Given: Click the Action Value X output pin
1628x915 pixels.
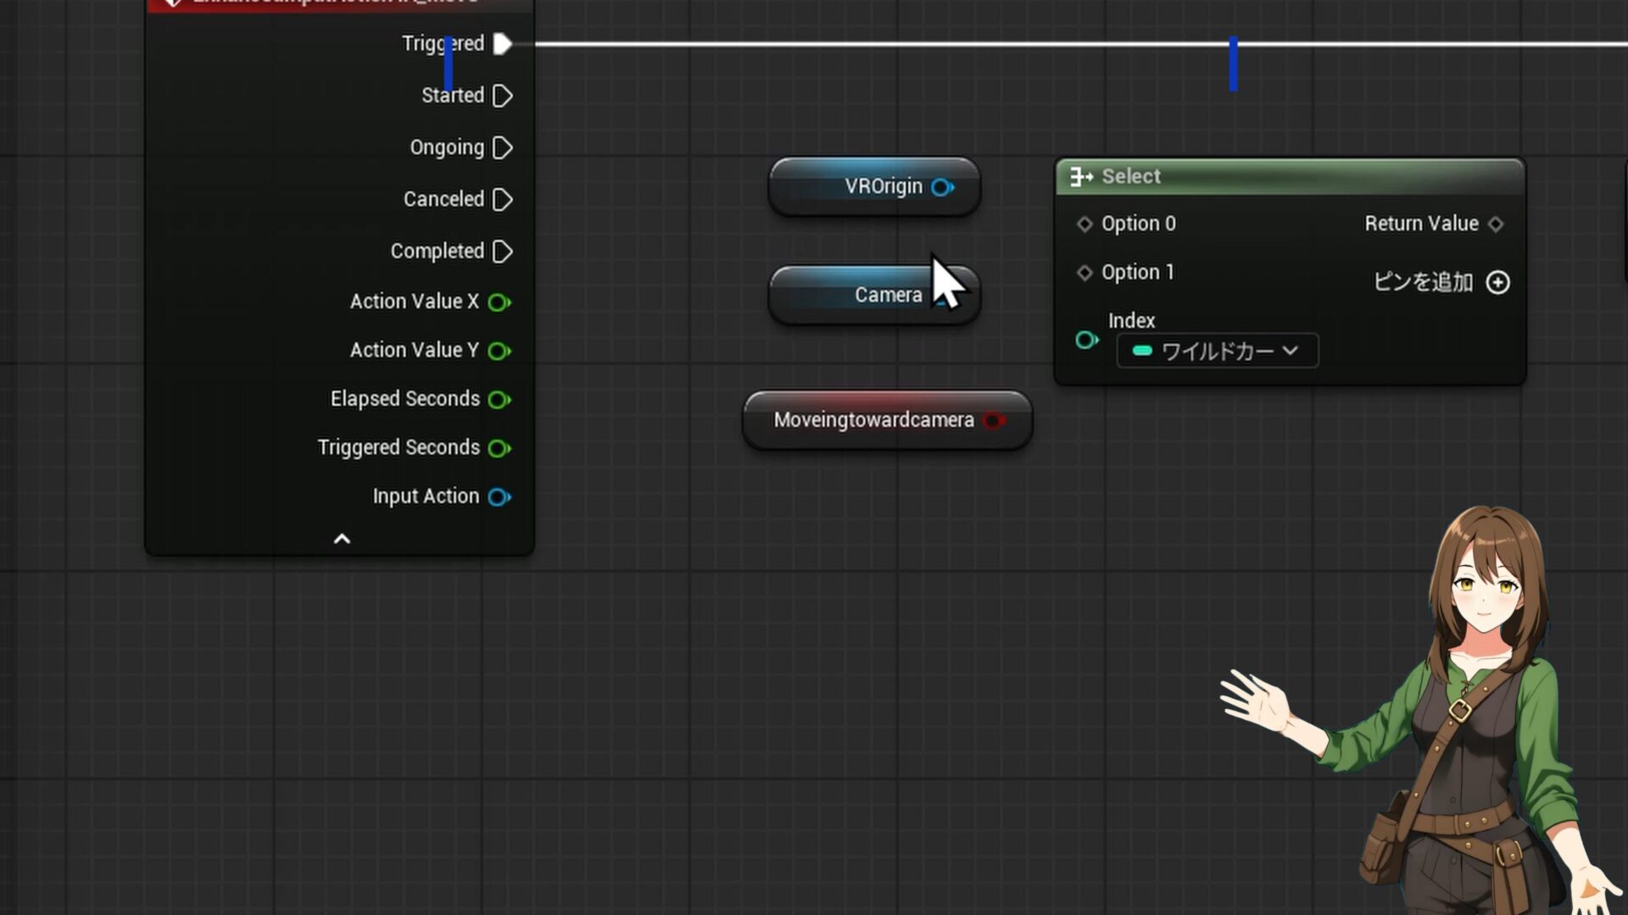Looking at the screenshot, I should (x=499, y=302).
